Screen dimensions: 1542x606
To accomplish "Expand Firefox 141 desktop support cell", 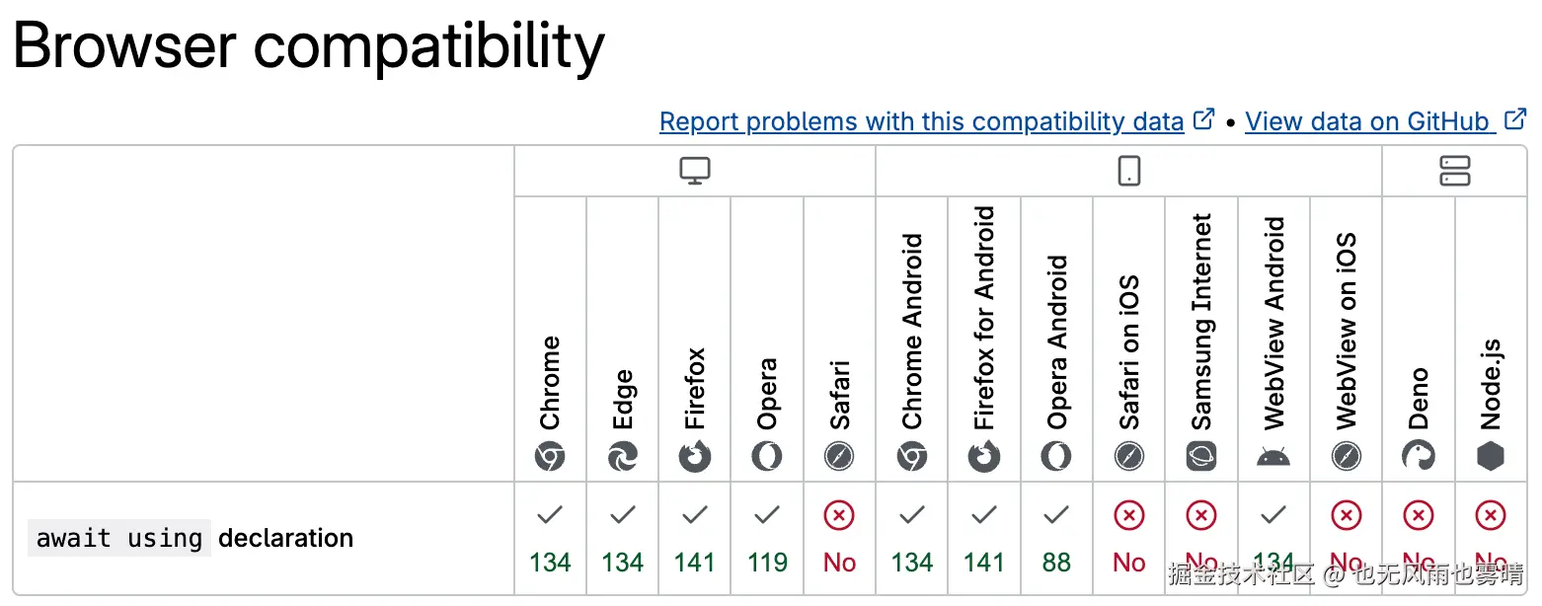I will coord(695,538).
